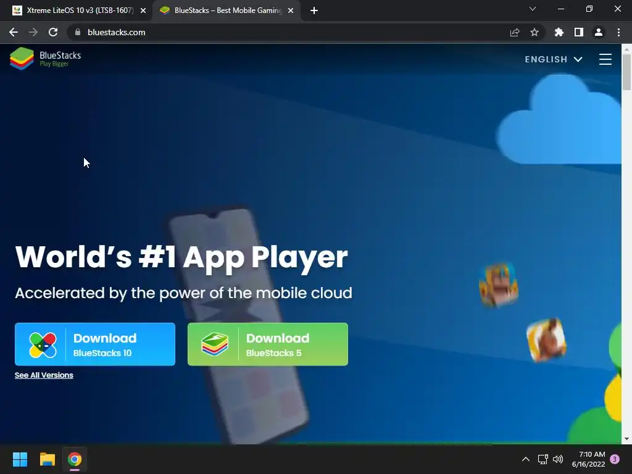Click the scrollbar down arrow

(x=626, y=439)
